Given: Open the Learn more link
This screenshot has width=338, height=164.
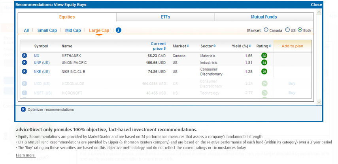Looking at the screenshot, I should point(25,155).
